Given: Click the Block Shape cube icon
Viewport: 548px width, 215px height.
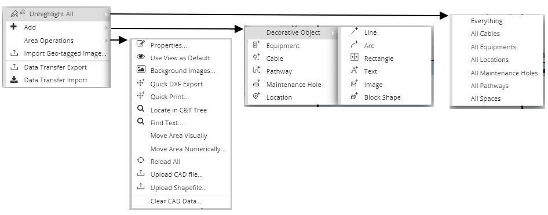Looking at the screenshot, I should [x=355, y=96].
